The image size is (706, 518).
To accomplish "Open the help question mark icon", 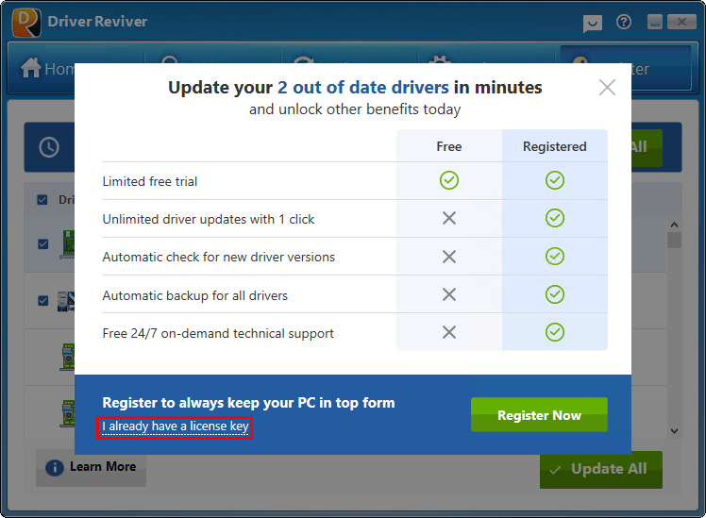I will tap(624, 22).
